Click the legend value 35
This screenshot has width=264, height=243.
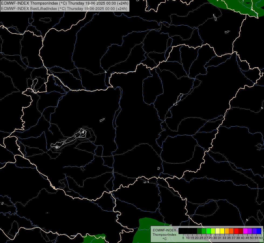pyautogui.click(x=229, y=238)
